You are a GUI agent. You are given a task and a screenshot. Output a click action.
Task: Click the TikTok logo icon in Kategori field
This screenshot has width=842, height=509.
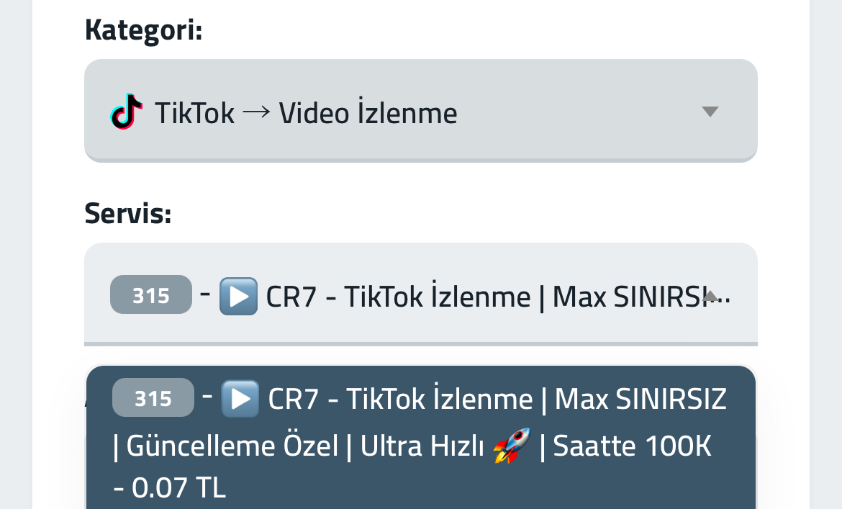126,112
